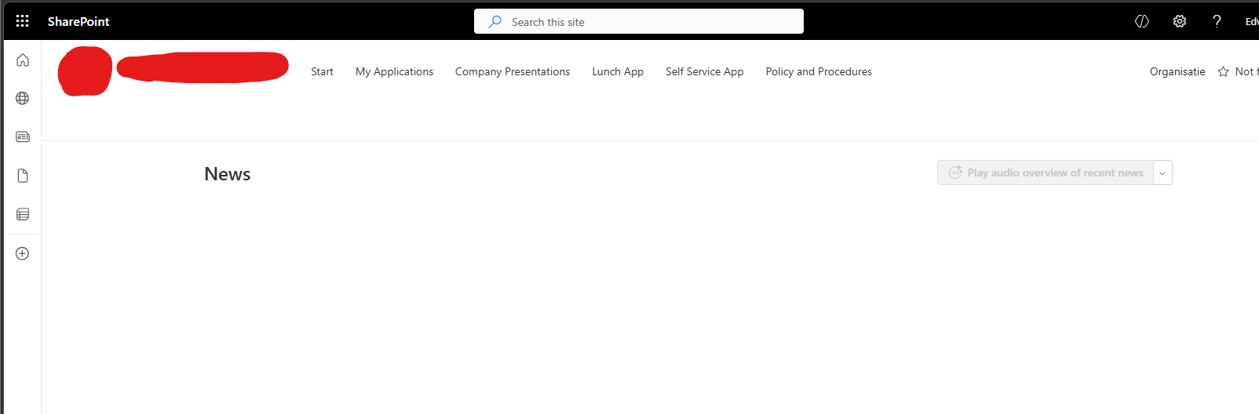The width and height of the screenshot is (1259, 414).
Task: Go to Home in the side rail
Action: 23,60
